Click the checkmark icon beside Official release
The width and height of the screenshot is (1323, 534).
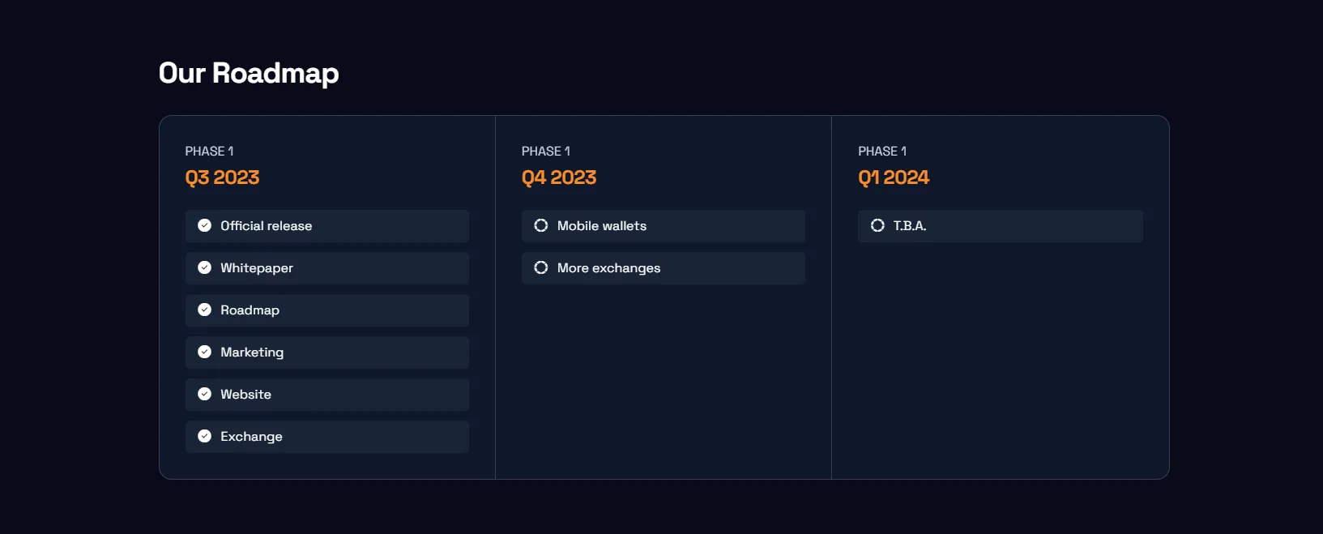coord(204,226)
